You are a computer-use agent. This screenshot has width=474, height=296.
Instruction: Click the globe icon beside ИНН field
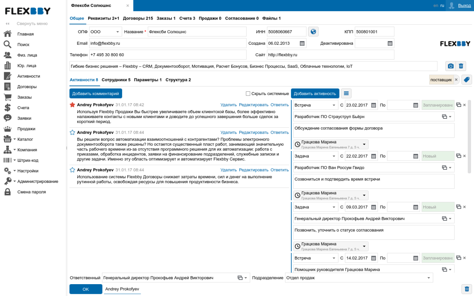click(x=313, y=32)
